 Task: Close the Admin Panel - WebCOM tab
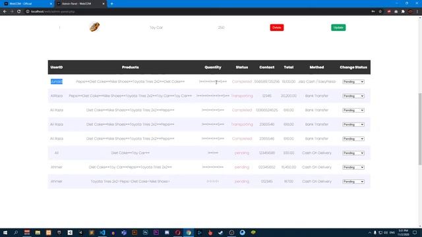coord(104,4)
